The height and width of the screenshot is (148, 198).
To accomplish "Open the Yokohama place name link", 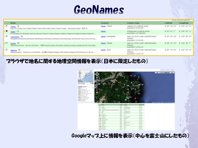I will [15, 37].
